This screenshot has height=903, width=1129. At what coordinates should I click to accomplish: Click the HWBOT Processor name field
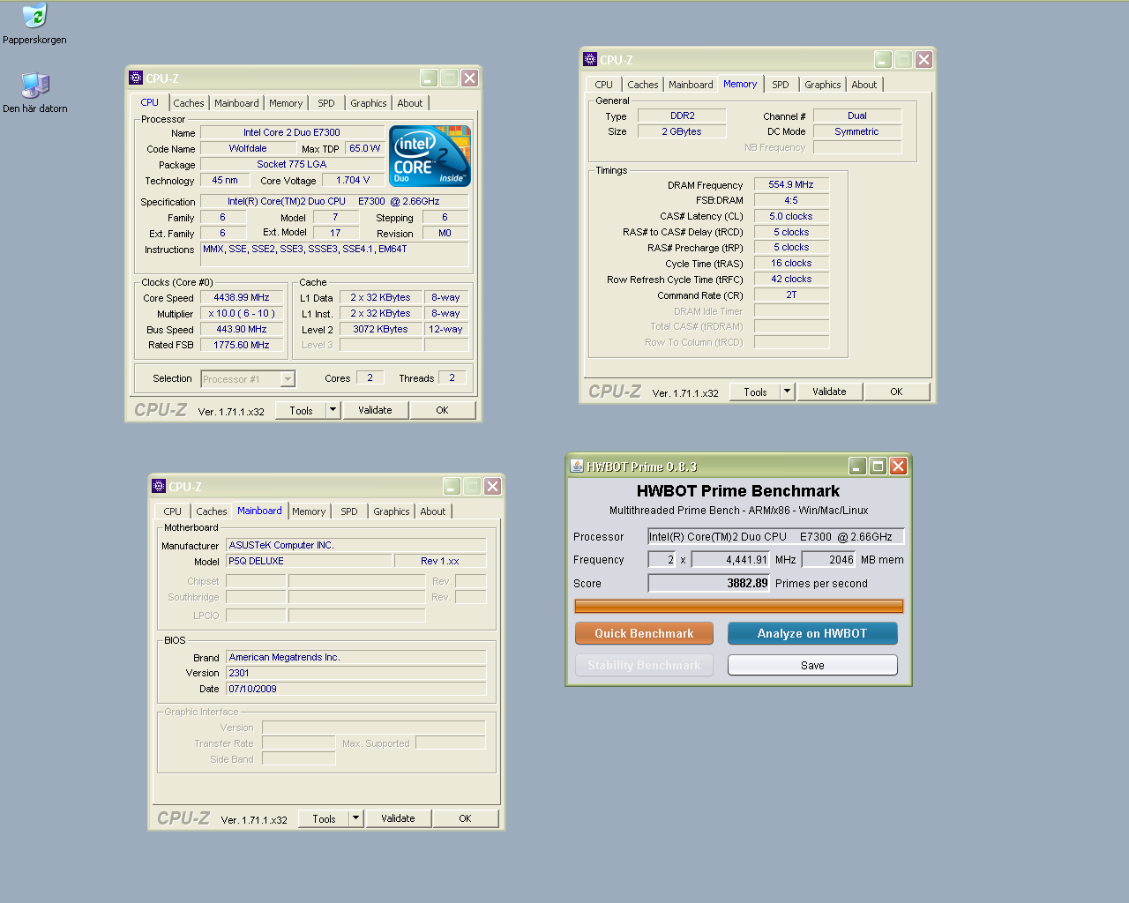tap(775, 536)
